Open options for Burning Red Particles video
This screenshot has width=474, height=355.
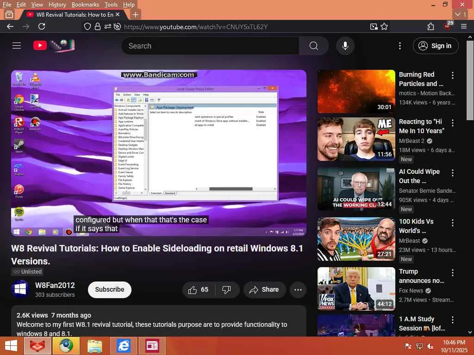(453, 75)
